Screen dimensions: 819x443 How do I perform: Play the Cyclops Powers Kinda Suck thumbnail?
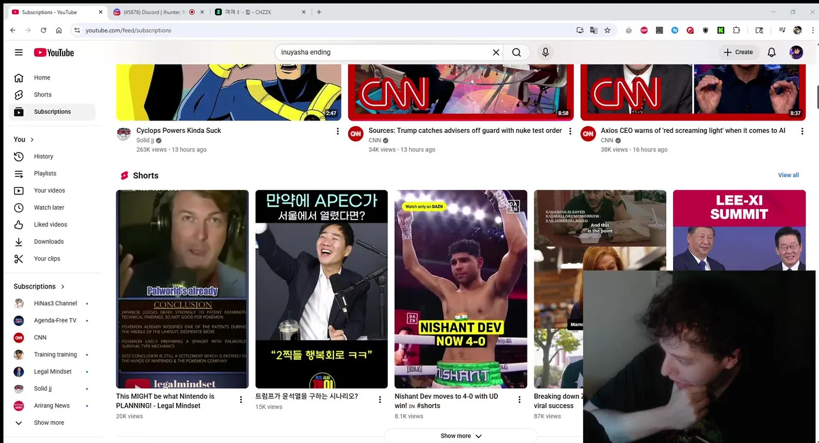pyautogui.click(x=229, y=92)
